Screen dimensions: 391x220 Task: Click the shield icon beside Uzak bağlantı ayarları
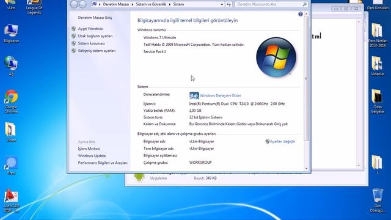pos(73,36)
